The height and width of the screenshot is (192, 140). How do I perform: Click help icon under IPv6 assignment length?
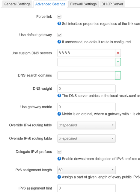click(59, 177)
